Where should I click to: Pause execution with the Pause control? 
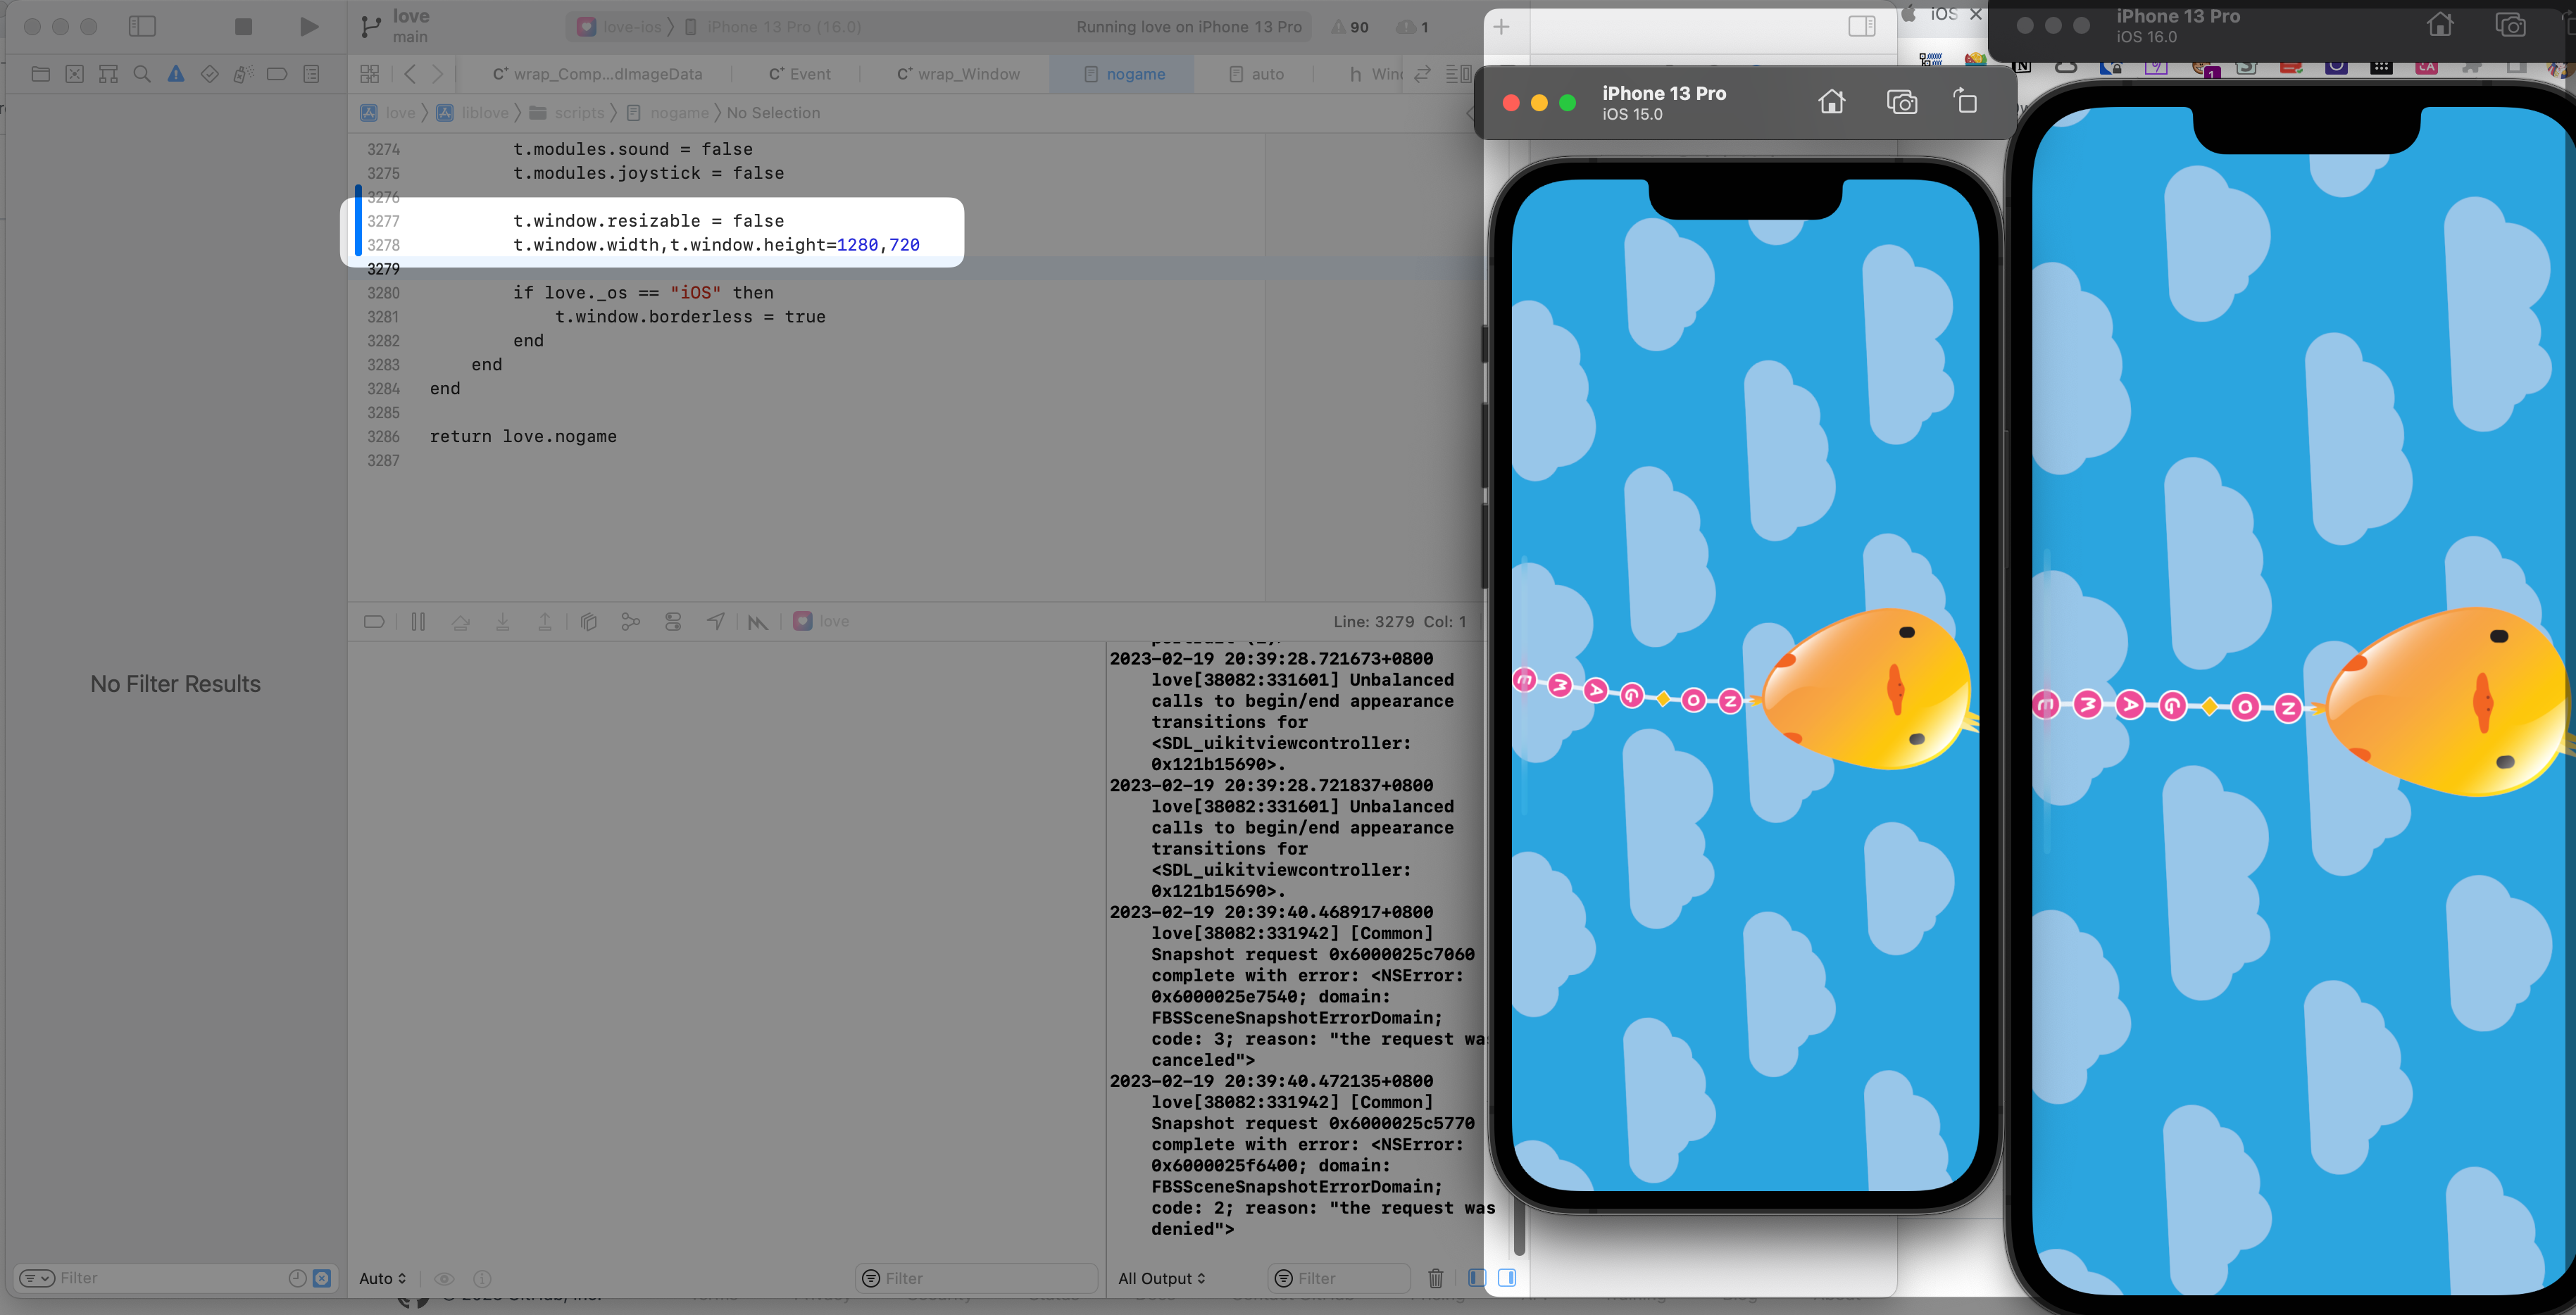click(x=419, y=621)
